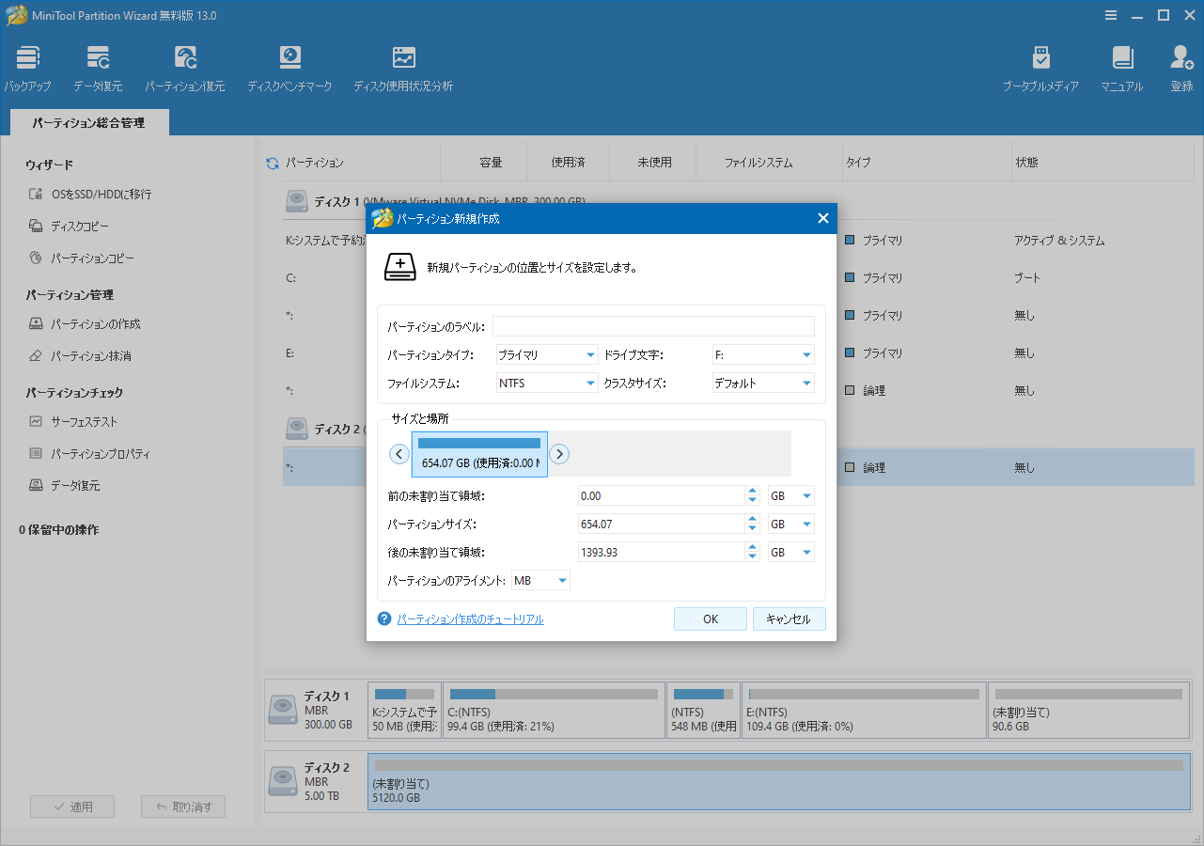Switch to the パーティション総合管理 tab

coord(88,122)
